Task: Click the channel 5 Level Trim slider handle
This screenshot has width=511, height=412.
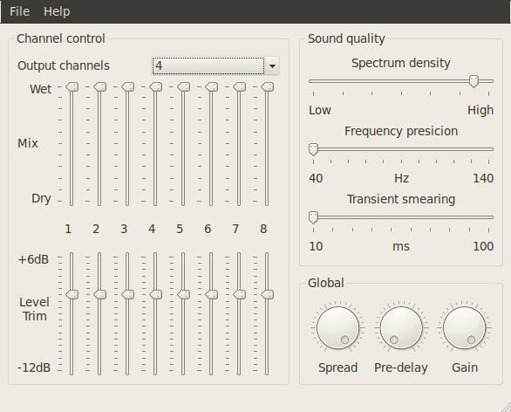Action: pyautogui.click(x=184, y=294)
